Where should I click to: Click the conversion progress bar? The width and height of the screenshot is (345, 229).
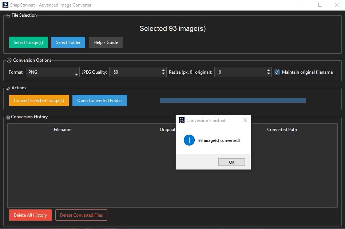pyautogui.click(x=233, y=101)
